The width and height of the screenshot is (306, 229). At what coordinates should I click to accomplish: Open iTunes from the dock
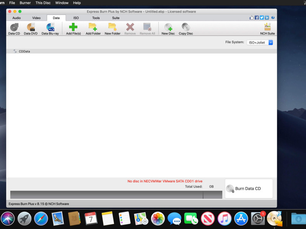pyautogui.click(x=225, y=219)
